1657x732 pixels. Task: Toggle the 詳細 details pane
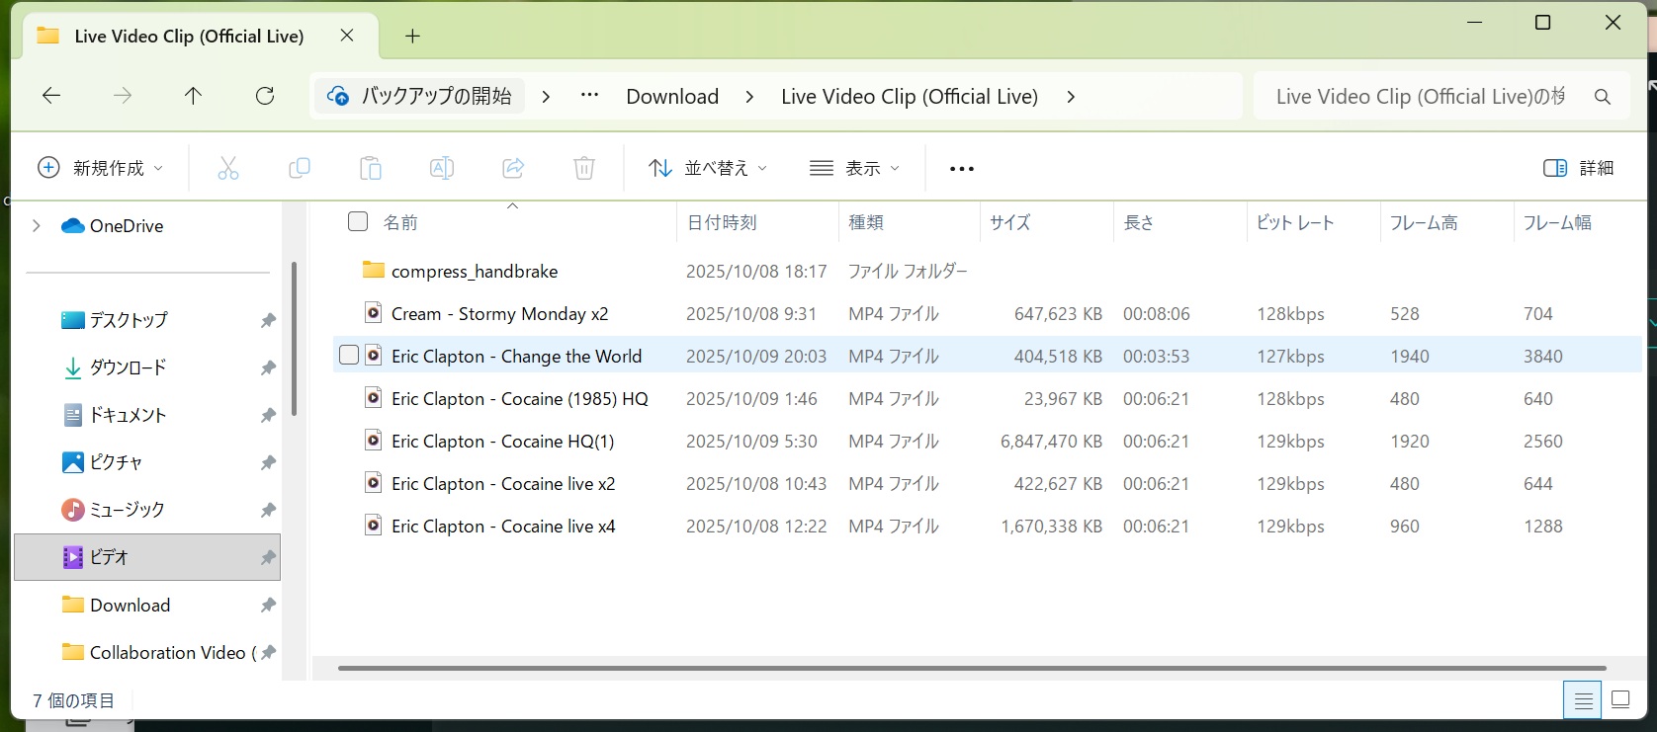(x=1578, y=168)
